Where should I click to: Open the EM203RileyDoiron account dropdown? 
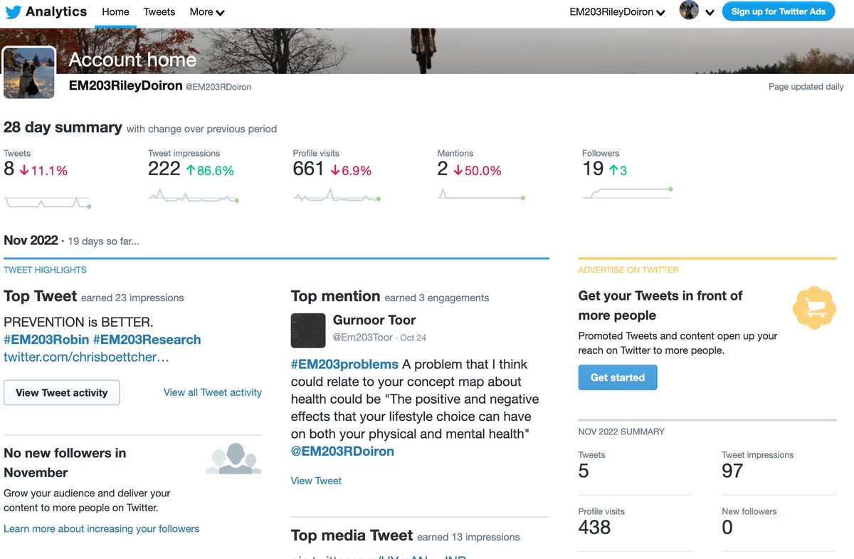pos(618,12)
